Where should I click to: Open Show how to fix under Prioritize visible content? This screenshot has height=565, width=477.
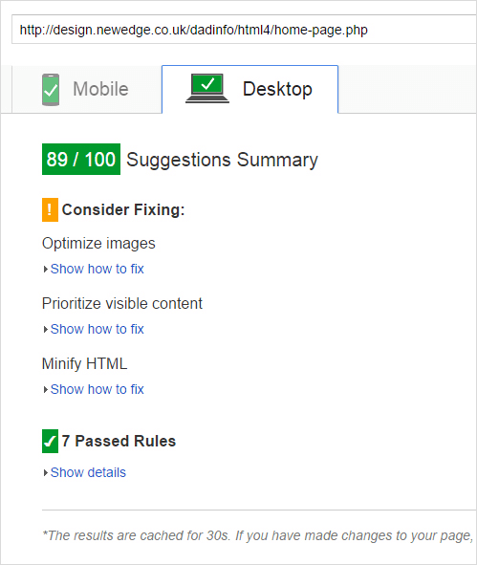(97, 329)
